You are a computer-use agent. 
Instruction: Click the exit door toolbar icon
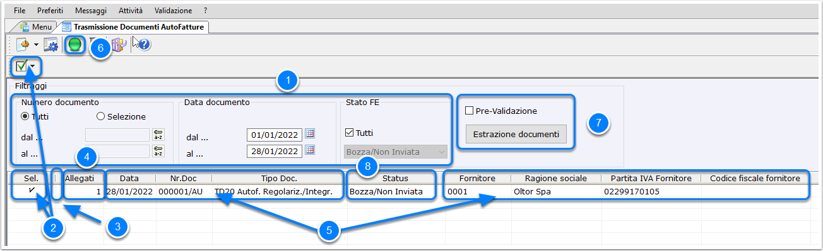[120, 45]
